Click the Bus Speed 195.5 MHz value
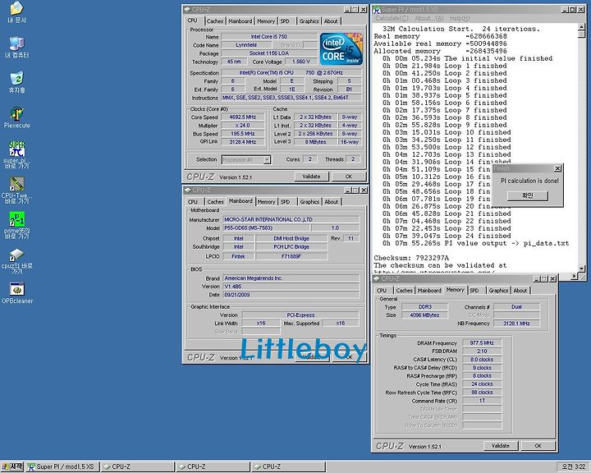This screenshot has height=473, width=591. [243, 134]
